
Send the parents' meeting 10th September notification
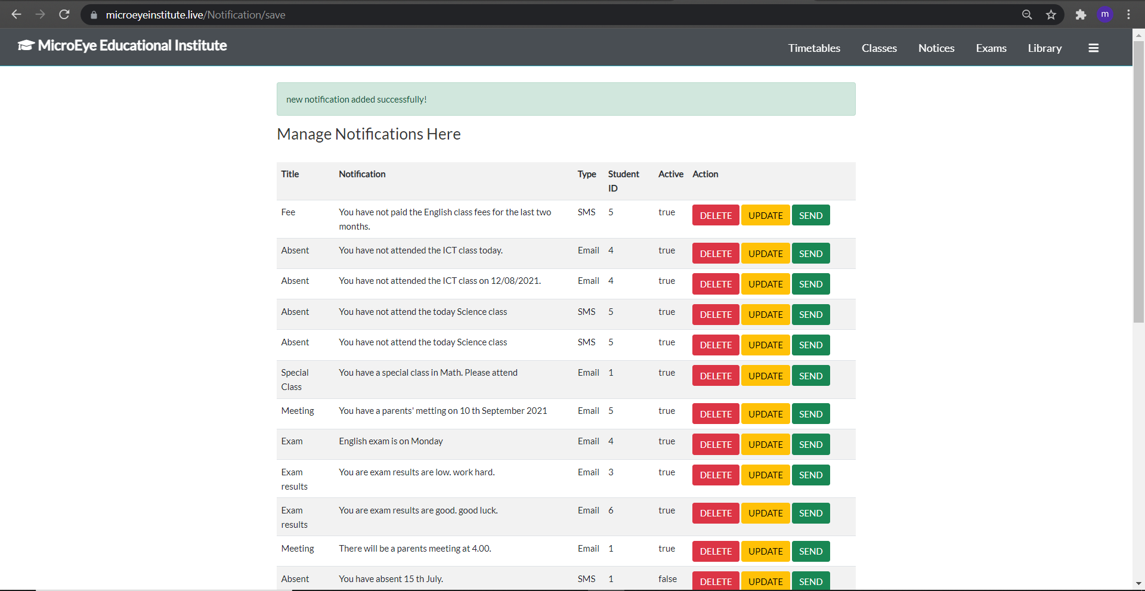810,414
